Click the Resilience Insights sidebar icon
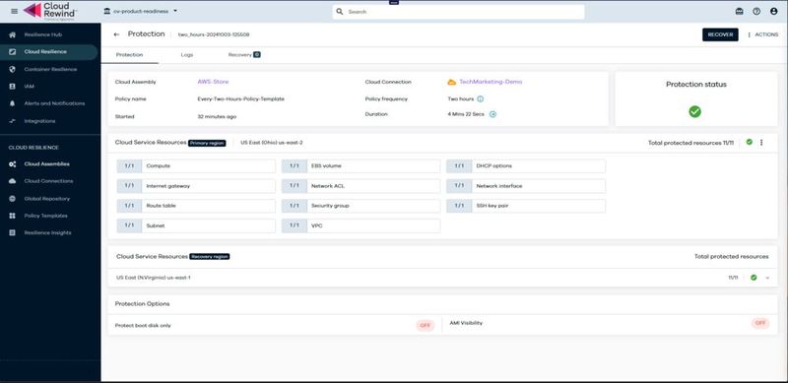Image resolution: width=788 pixels, height=383 pixels. pyautogui.click(x=13, y=232)
